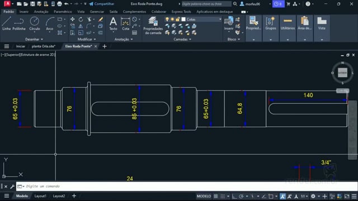
Task: Switch to the Gerenciar ribbon tab
Action: coord(97,12)
